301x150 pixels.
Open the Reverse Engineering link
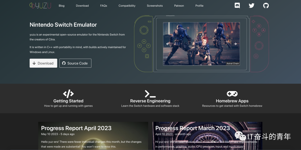[x=150, y=101]
